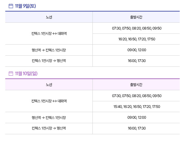Select Sunday 킨텍스 1전시장 → 행신역 route
This screenshot has width=185, height=144.
click(x=49, y=128)
